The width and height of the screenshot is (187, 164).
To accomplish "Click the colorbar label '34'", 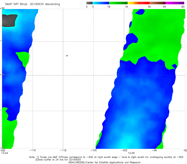I will [x=127, y=7].
